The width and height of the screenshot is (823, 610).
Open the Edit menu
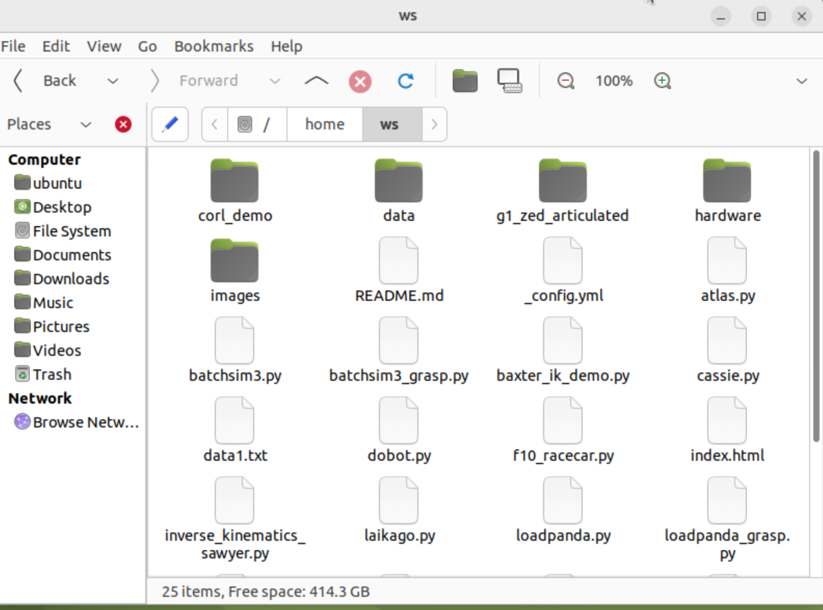click(56, 46)
